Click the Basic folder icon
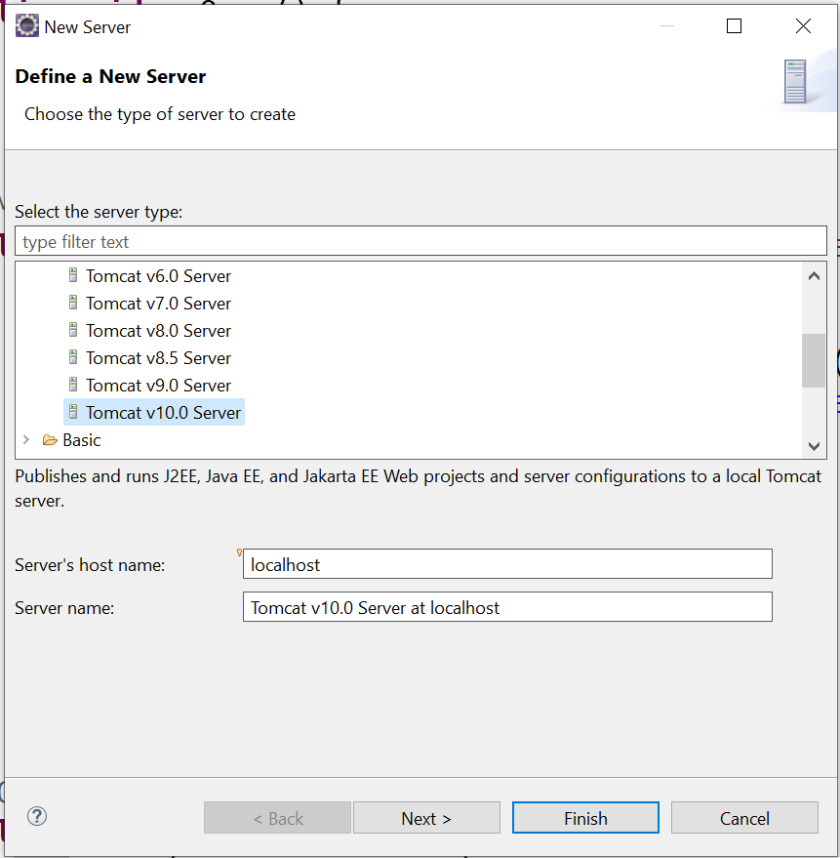840x858 pixels. (x=50, y=440)
